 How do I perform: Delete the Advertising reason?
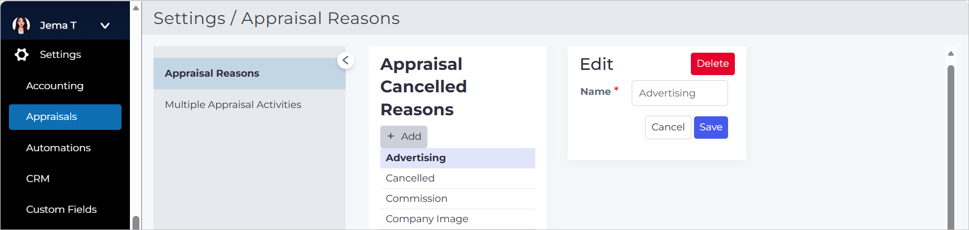tap(712, 64)
